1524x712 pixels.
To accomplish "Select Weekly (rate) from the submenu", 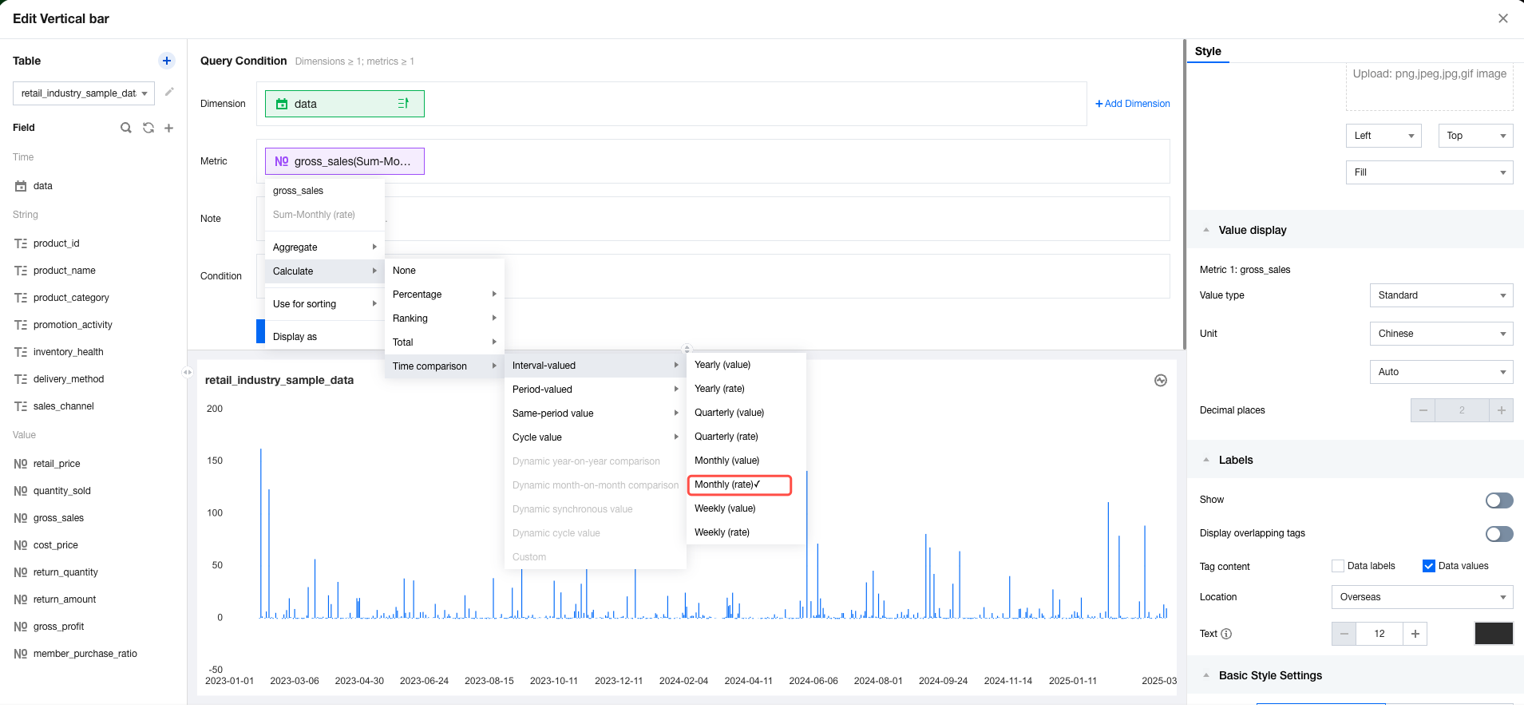I will [722, 532].
